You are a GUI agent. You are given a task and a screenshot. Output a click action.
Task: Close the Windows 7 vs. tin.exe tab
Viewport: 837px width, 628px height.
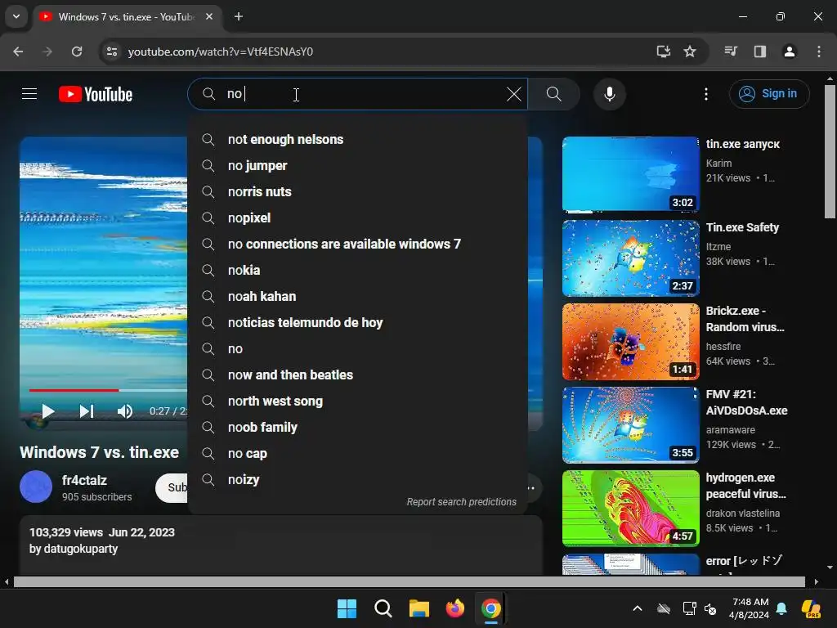[x=209, y=16]
